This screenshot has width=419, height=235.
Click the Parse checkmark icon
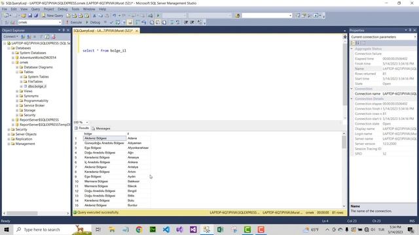click(x=112, y=22)
